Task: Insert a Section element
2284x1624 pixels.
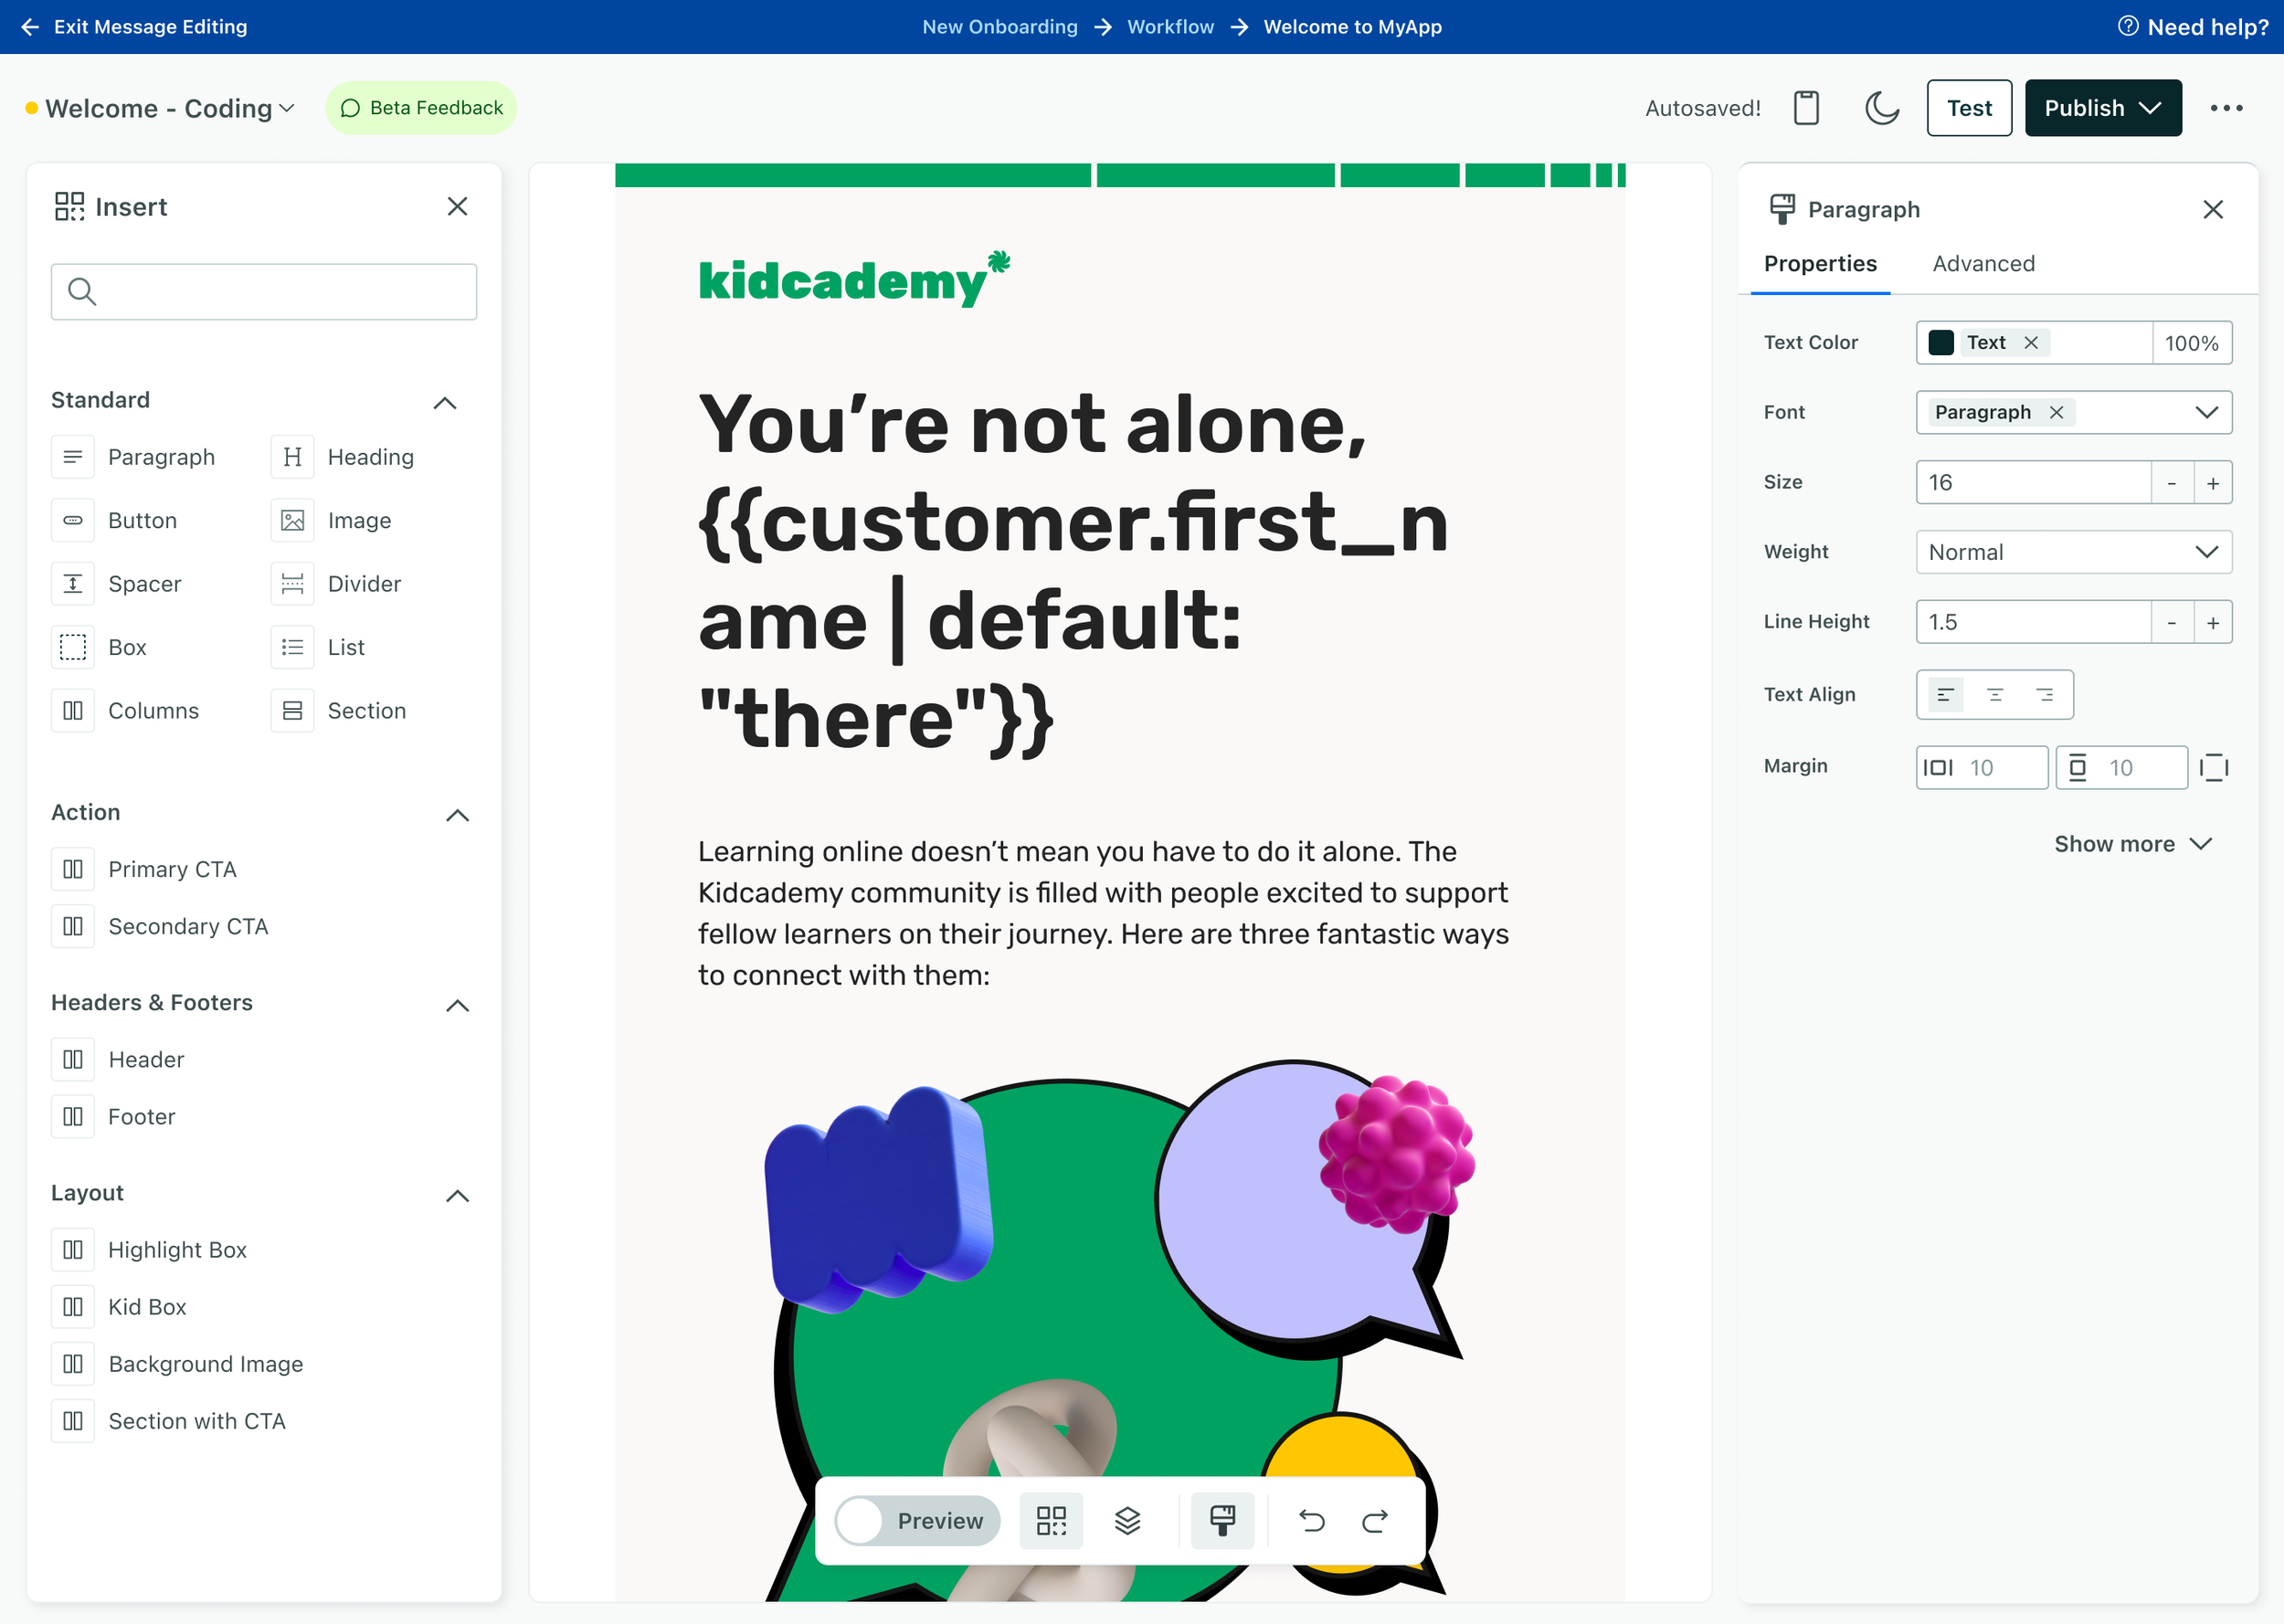Action: pos(340,710)
